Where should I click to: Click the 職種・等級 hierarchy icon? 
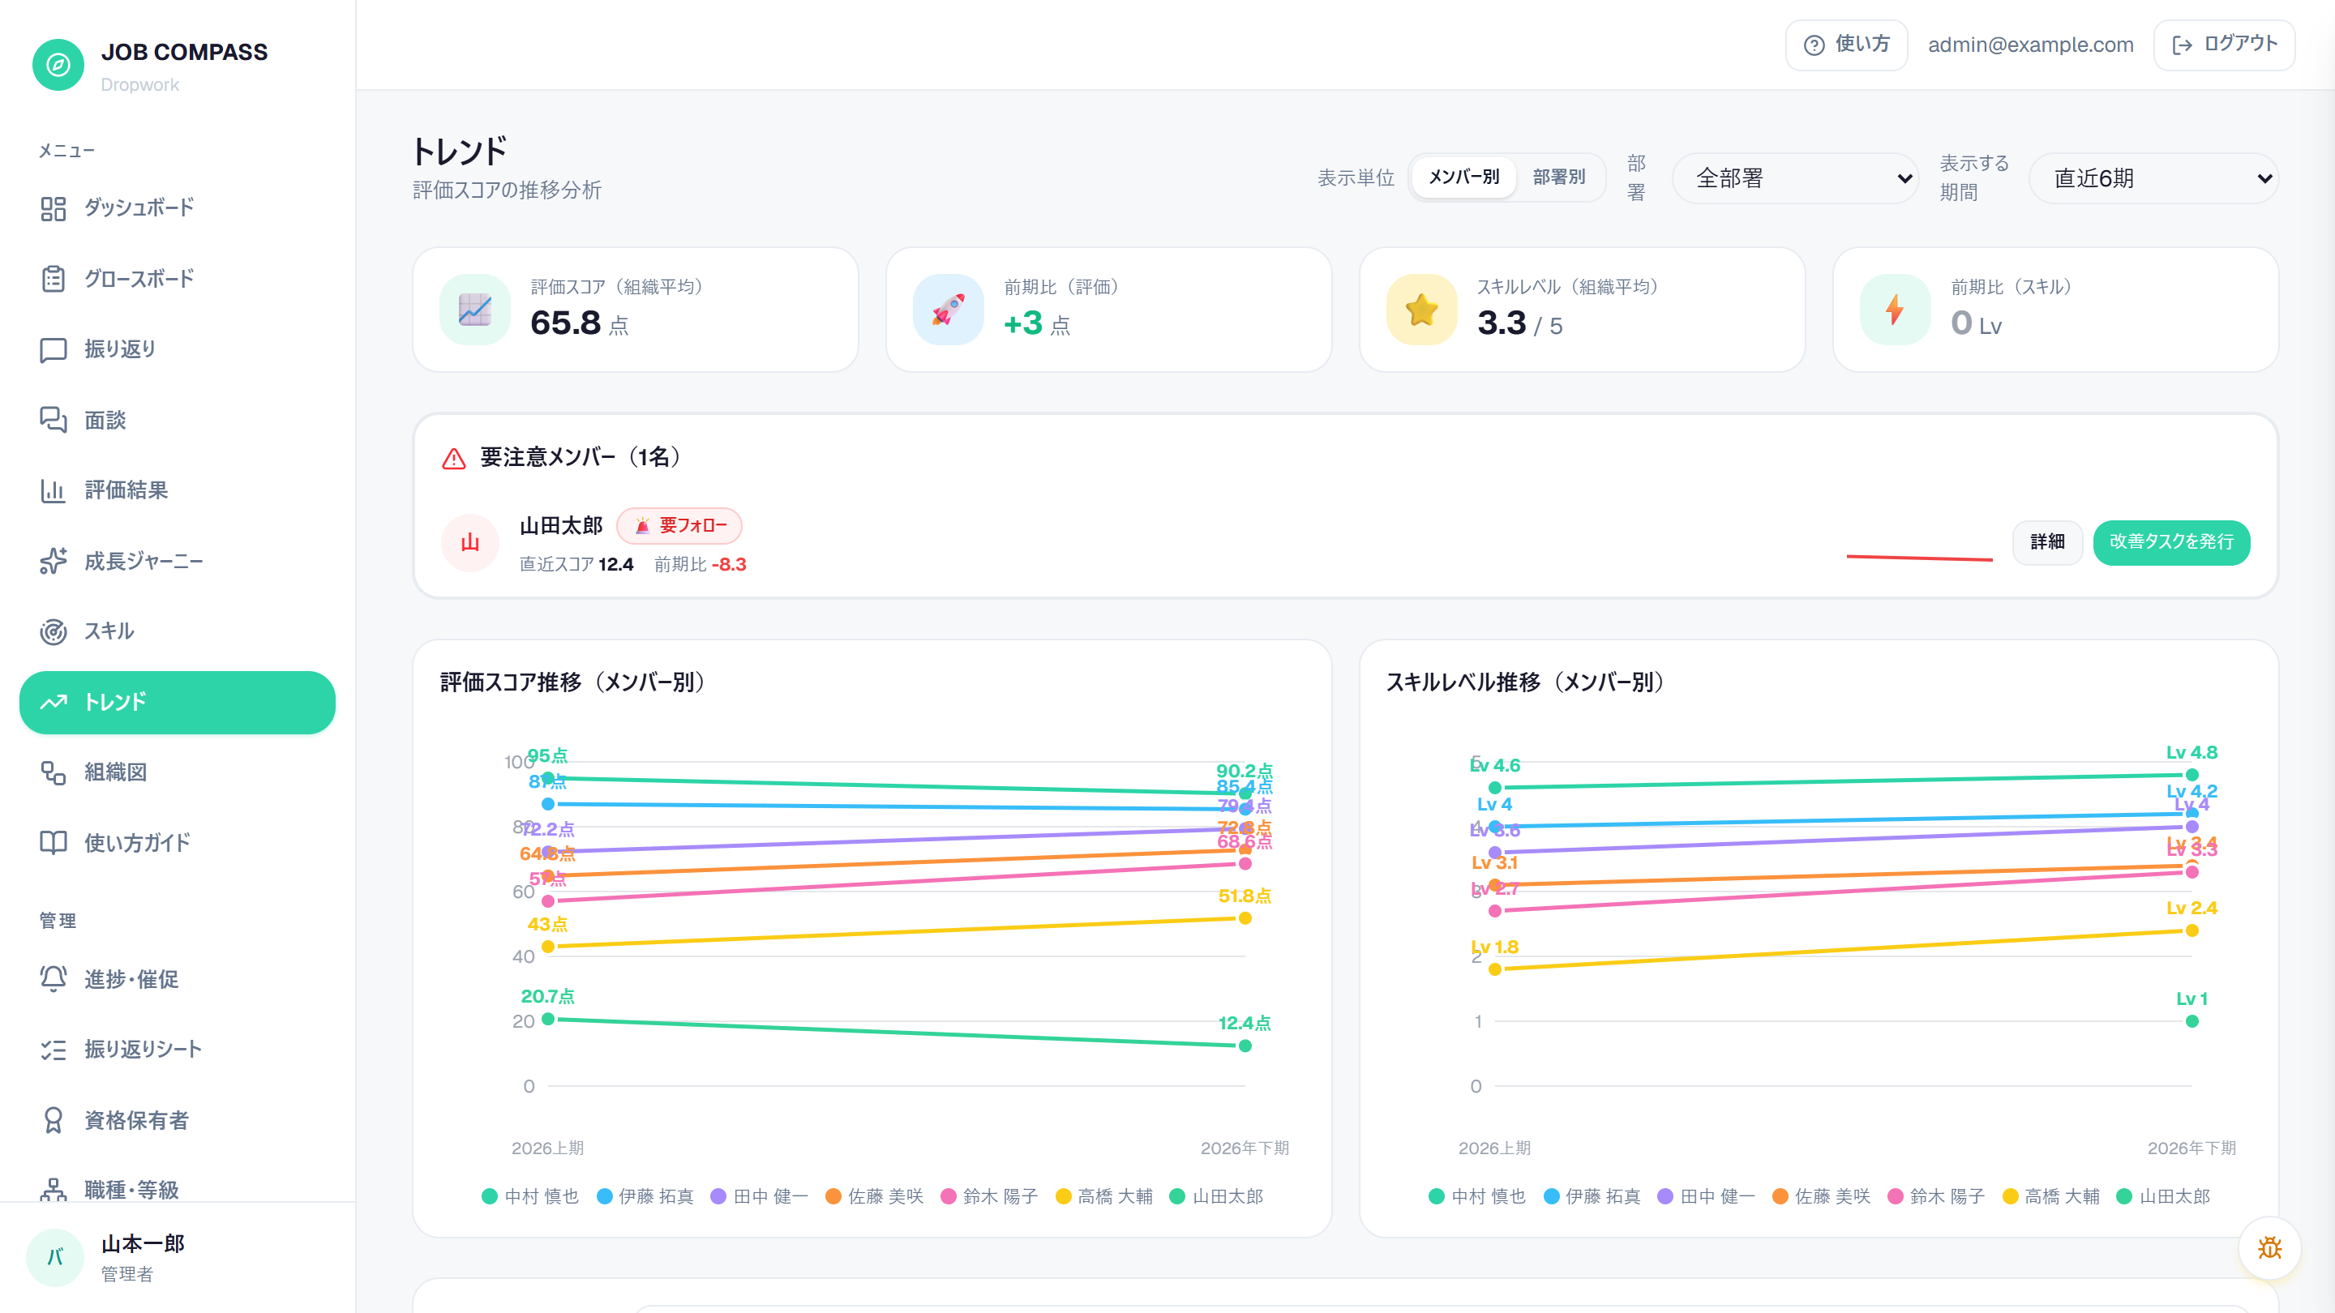click(x=54, y=1190)
